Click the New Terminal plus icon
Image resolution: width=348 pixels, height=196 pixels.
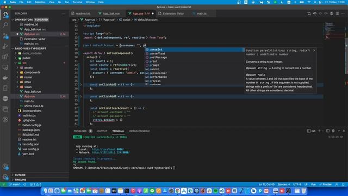(x=319, y=131)
